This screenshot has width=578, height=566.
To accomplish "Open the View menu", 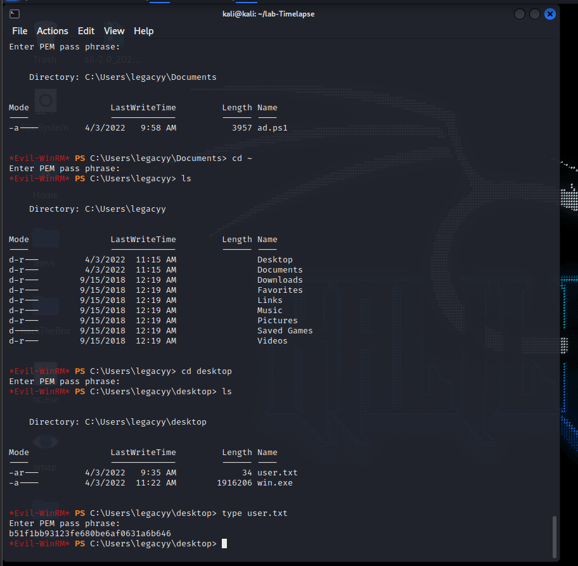I will coord(114,31).
